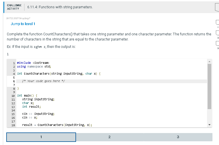Image resolution: width=219 pixels, height=145 pixels.
Task: Click code editor scroll up arrow
Action: click(209, 62)
